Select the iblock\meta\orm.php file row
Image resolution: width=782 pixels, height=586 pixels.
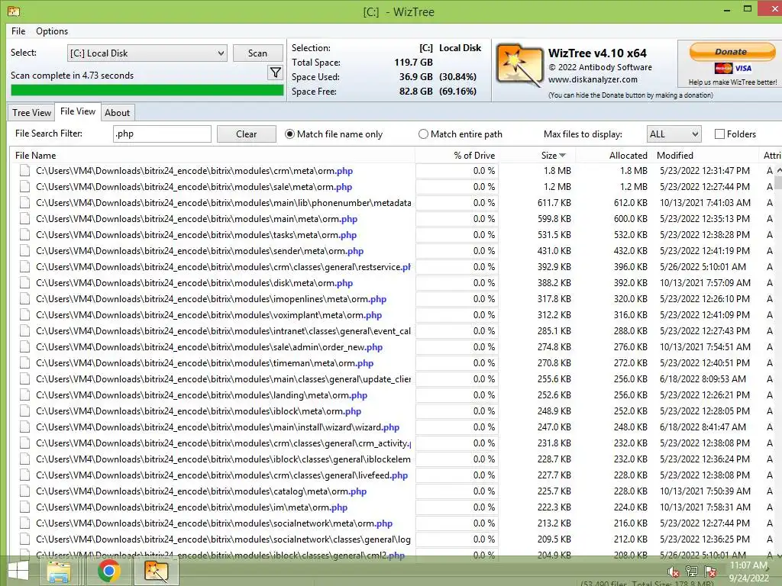(390, 411)
